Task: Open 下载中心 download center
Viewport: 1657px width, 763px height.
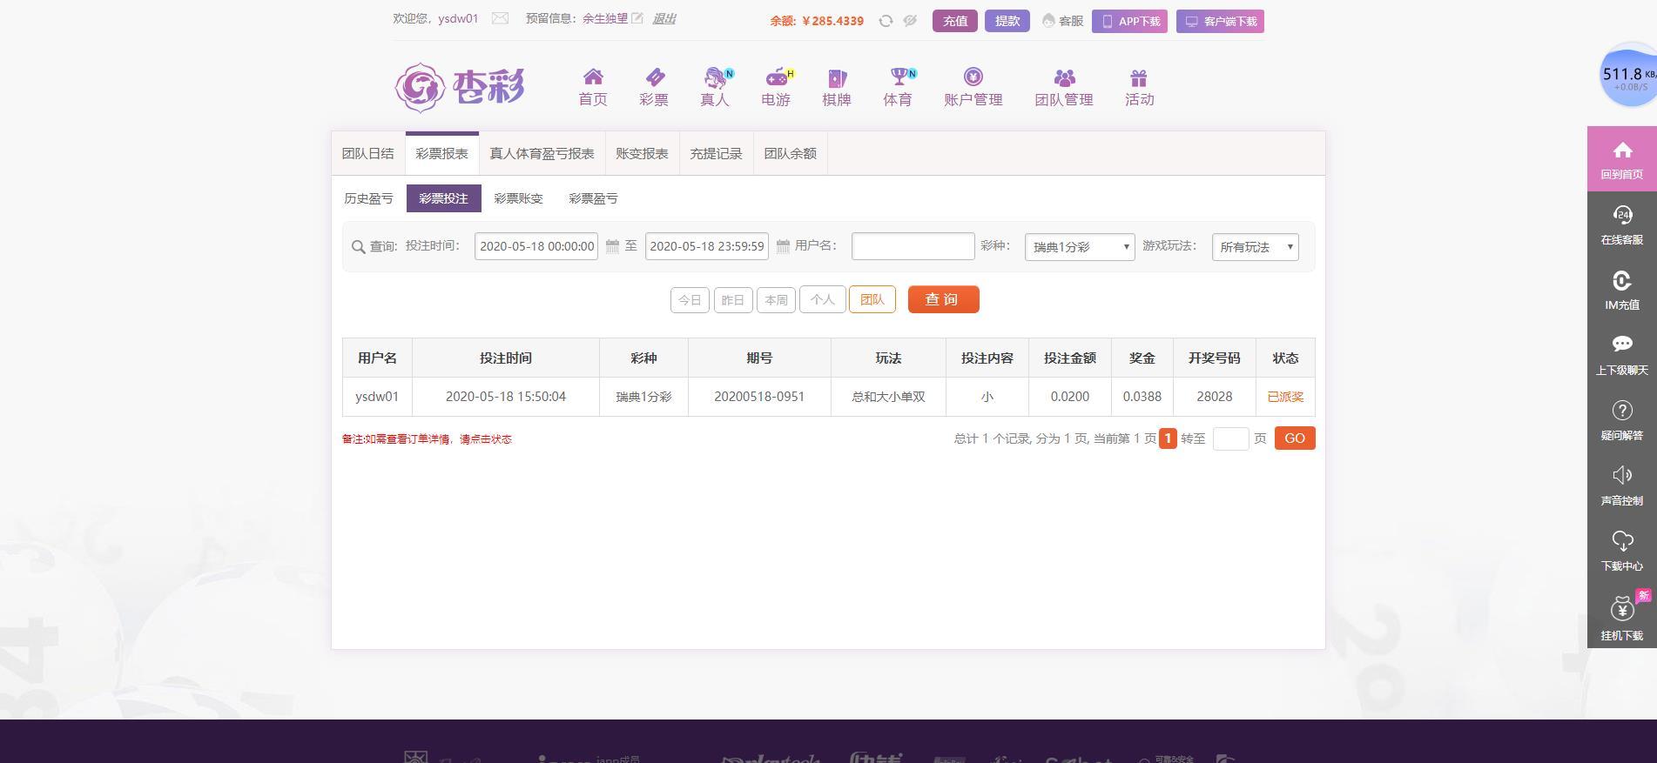Action: [1621, 551]
